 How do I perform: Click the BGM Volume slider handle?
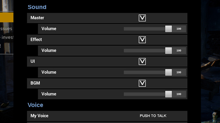[168, 94]
